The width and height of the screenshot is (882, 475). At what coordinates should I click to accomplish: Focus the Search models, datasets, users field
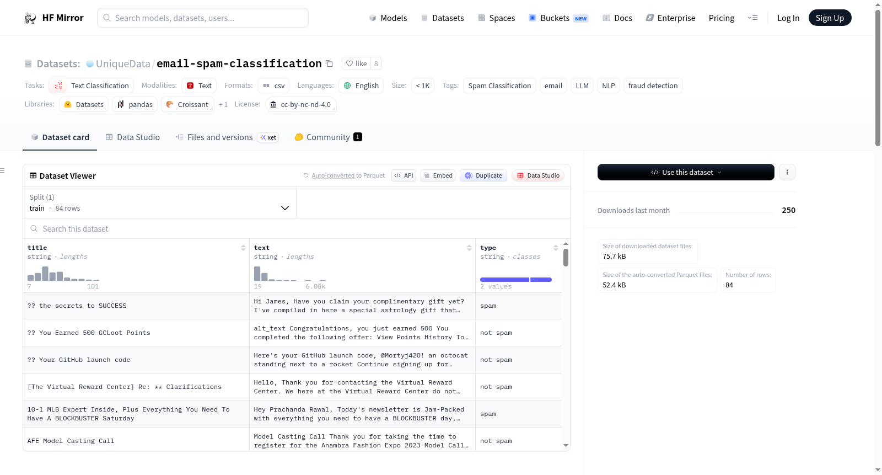click(203, 18)
